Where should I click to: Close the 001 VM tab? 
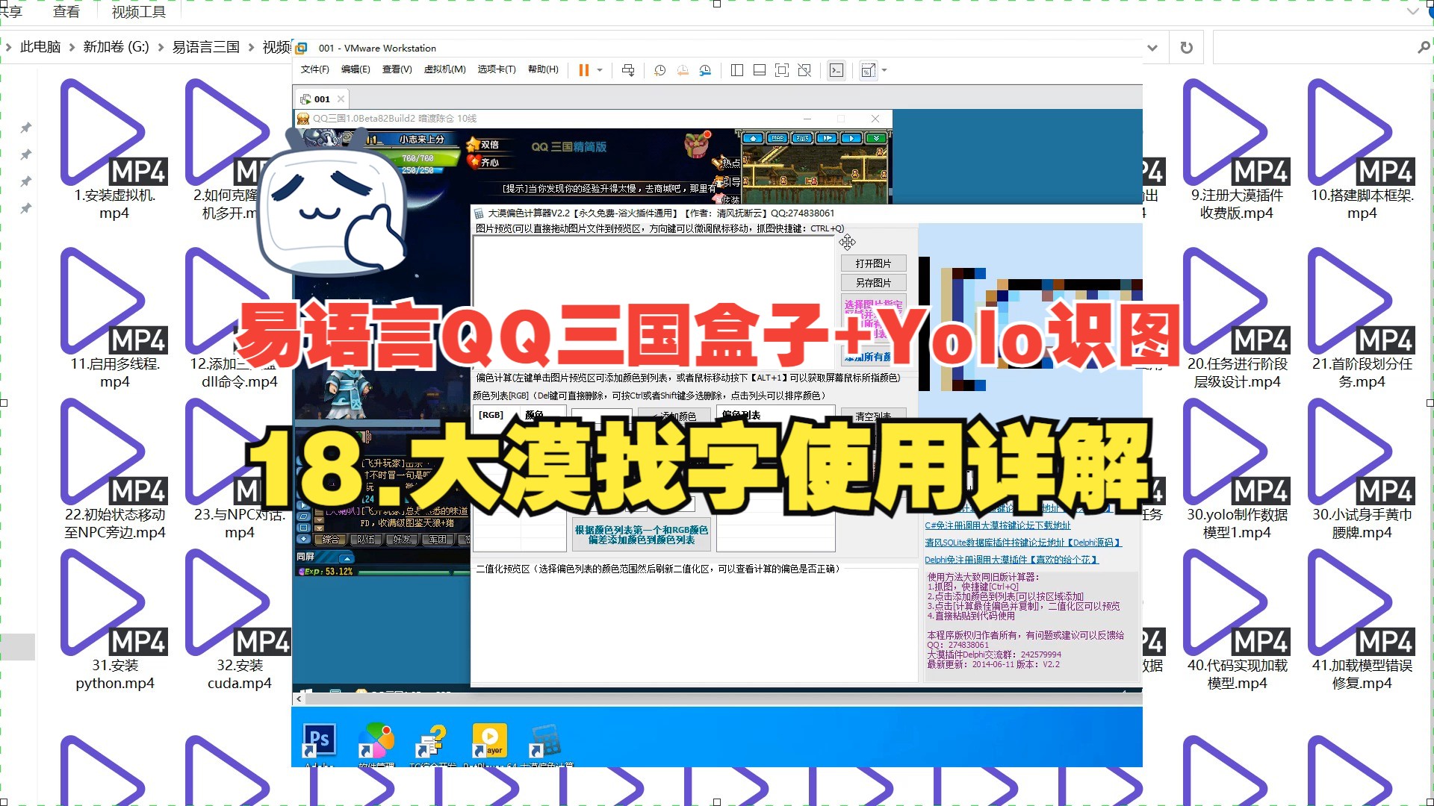tap(341, 99)
